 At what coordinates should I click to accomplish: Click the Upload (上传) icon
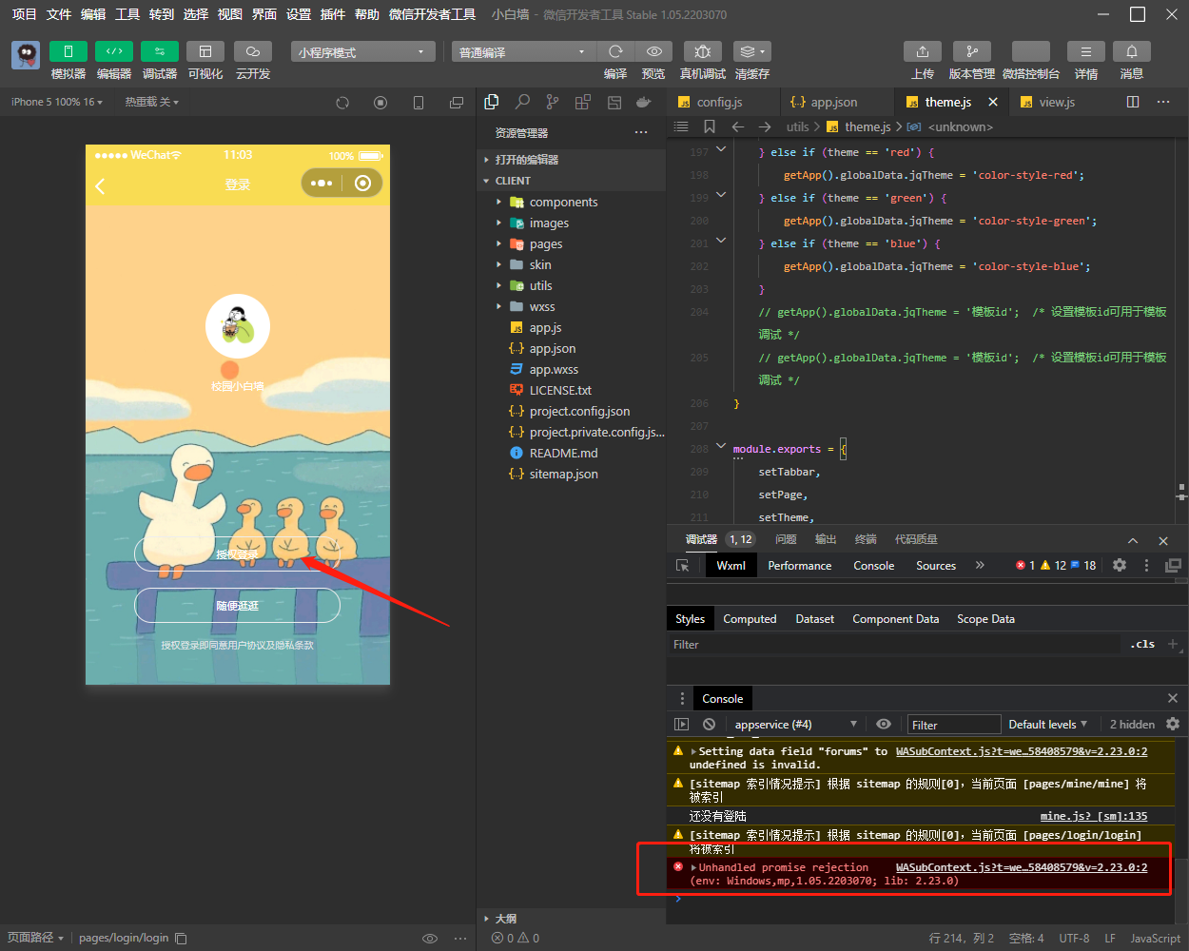(x=923, y=51)
